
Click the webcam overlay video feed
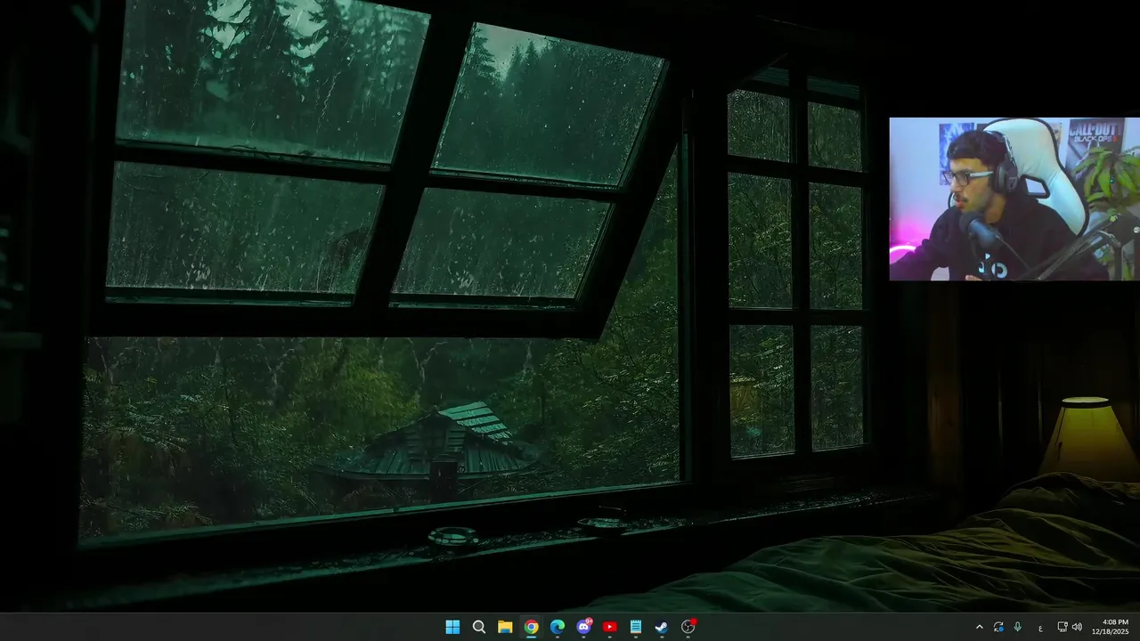point(1014,199)
